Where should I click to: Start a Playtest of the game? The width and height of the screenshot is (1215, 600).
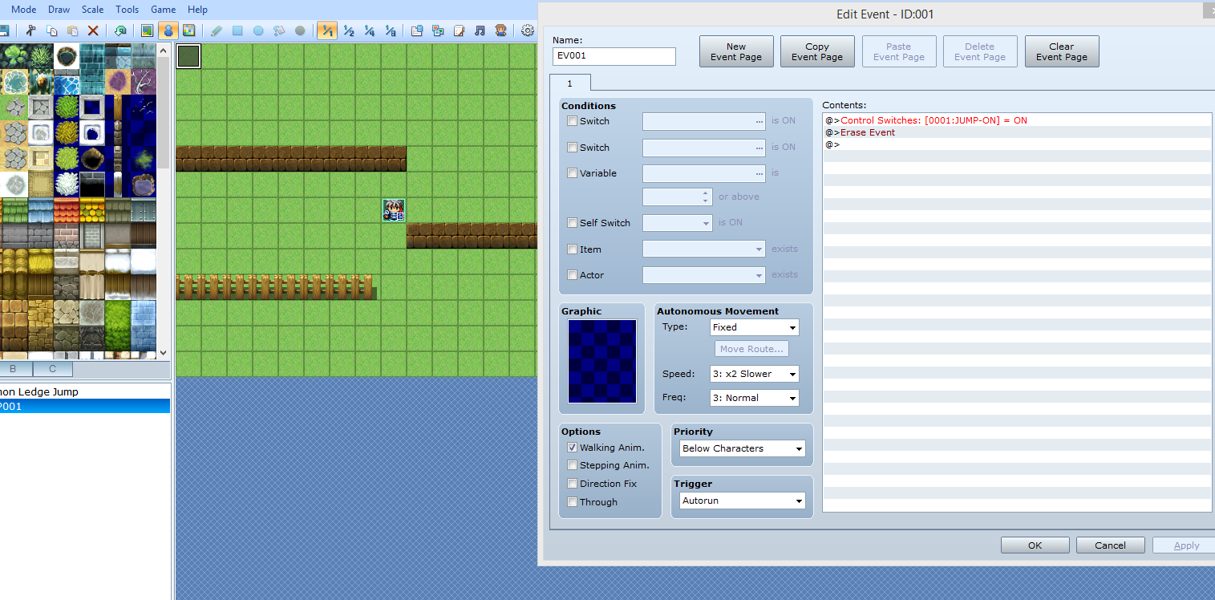click(501, 30)
